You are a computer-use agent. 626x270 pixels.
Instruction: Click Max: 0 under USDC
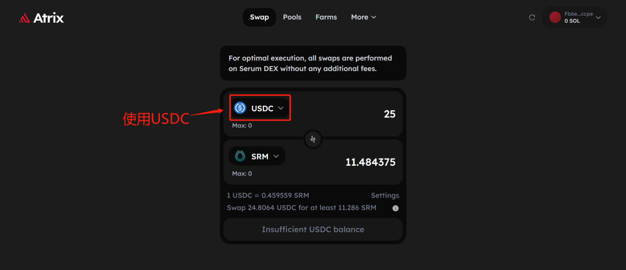tap(242, 126)
